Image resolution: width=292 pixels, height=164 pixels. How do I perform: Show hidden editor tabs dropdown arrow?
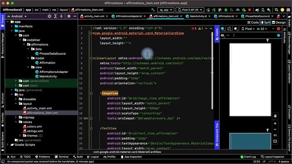click(284, 16)
